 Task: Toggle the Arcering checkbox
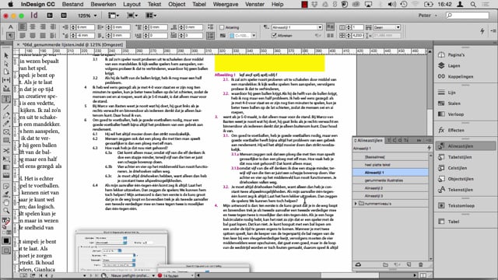(x=222, y=27)
